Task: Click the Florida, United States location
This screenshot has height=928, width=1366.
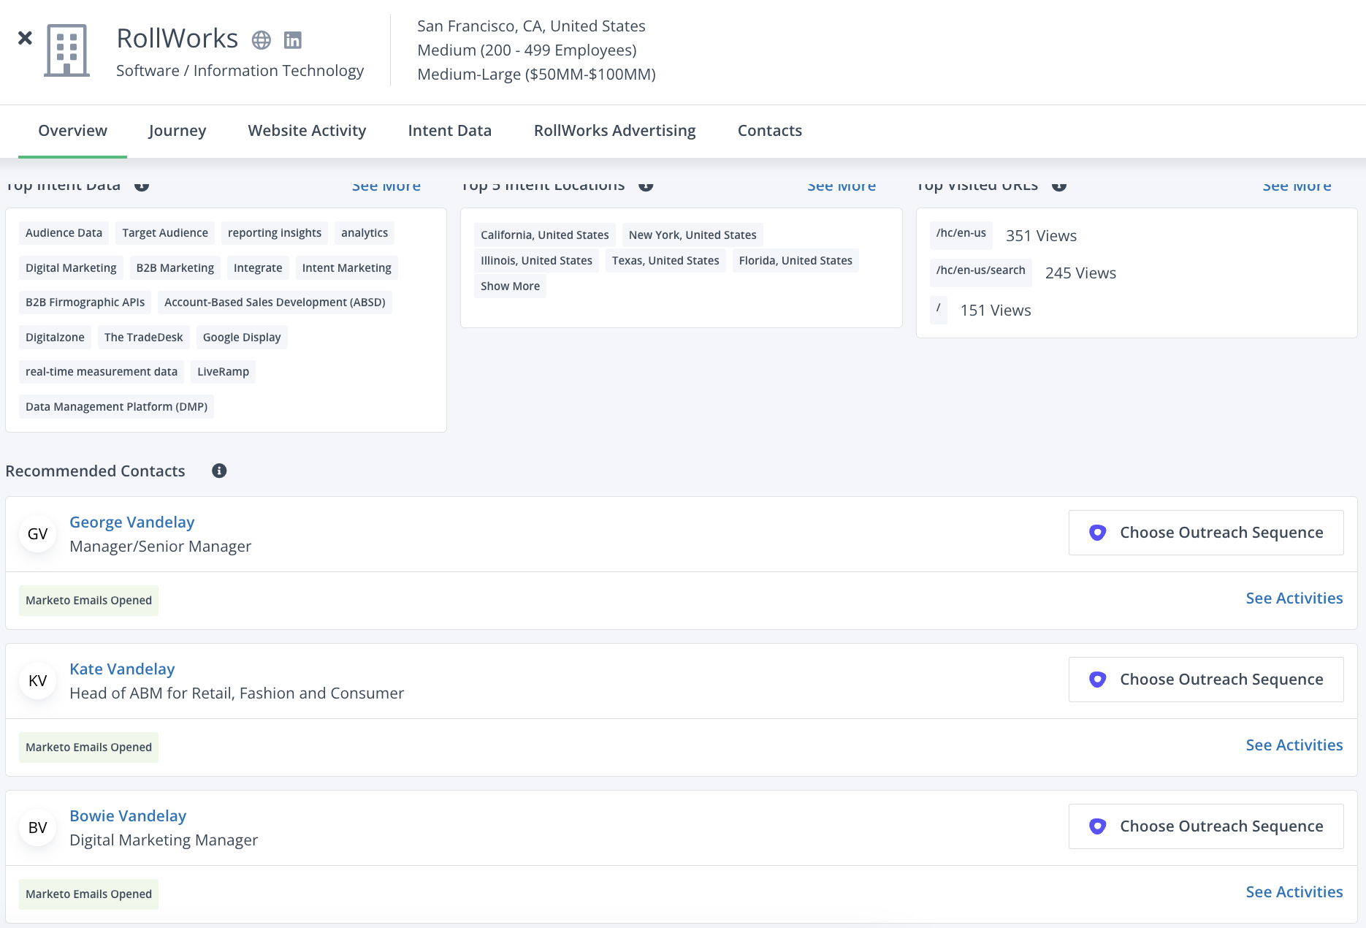Action: [795, 261]
